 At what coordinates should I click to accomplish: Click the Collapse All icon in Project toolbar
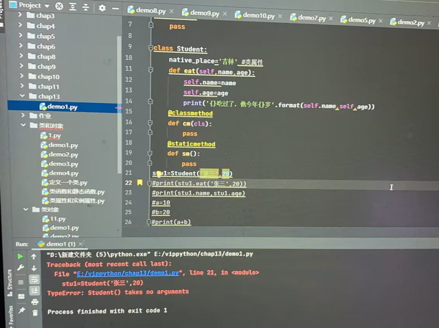point(86,7)
